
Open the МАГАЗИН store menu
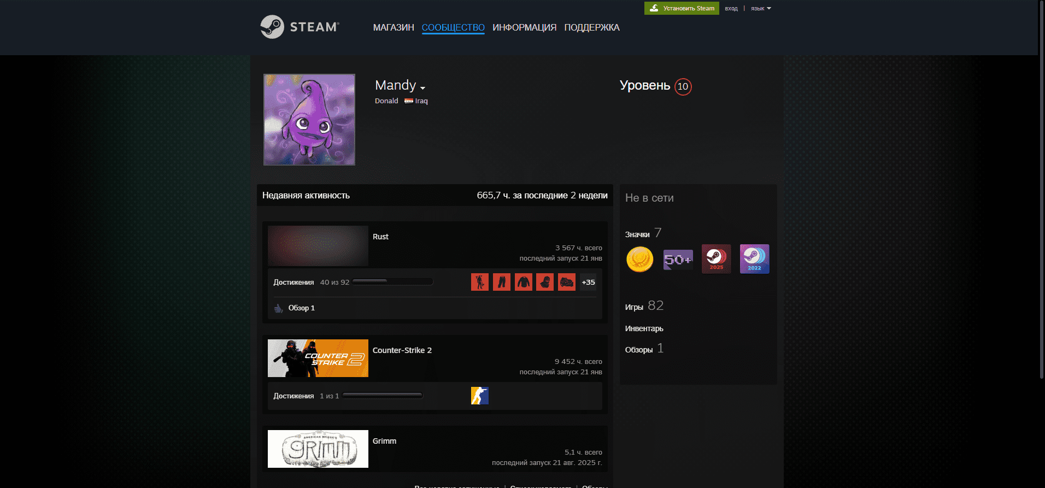point(394,27)
